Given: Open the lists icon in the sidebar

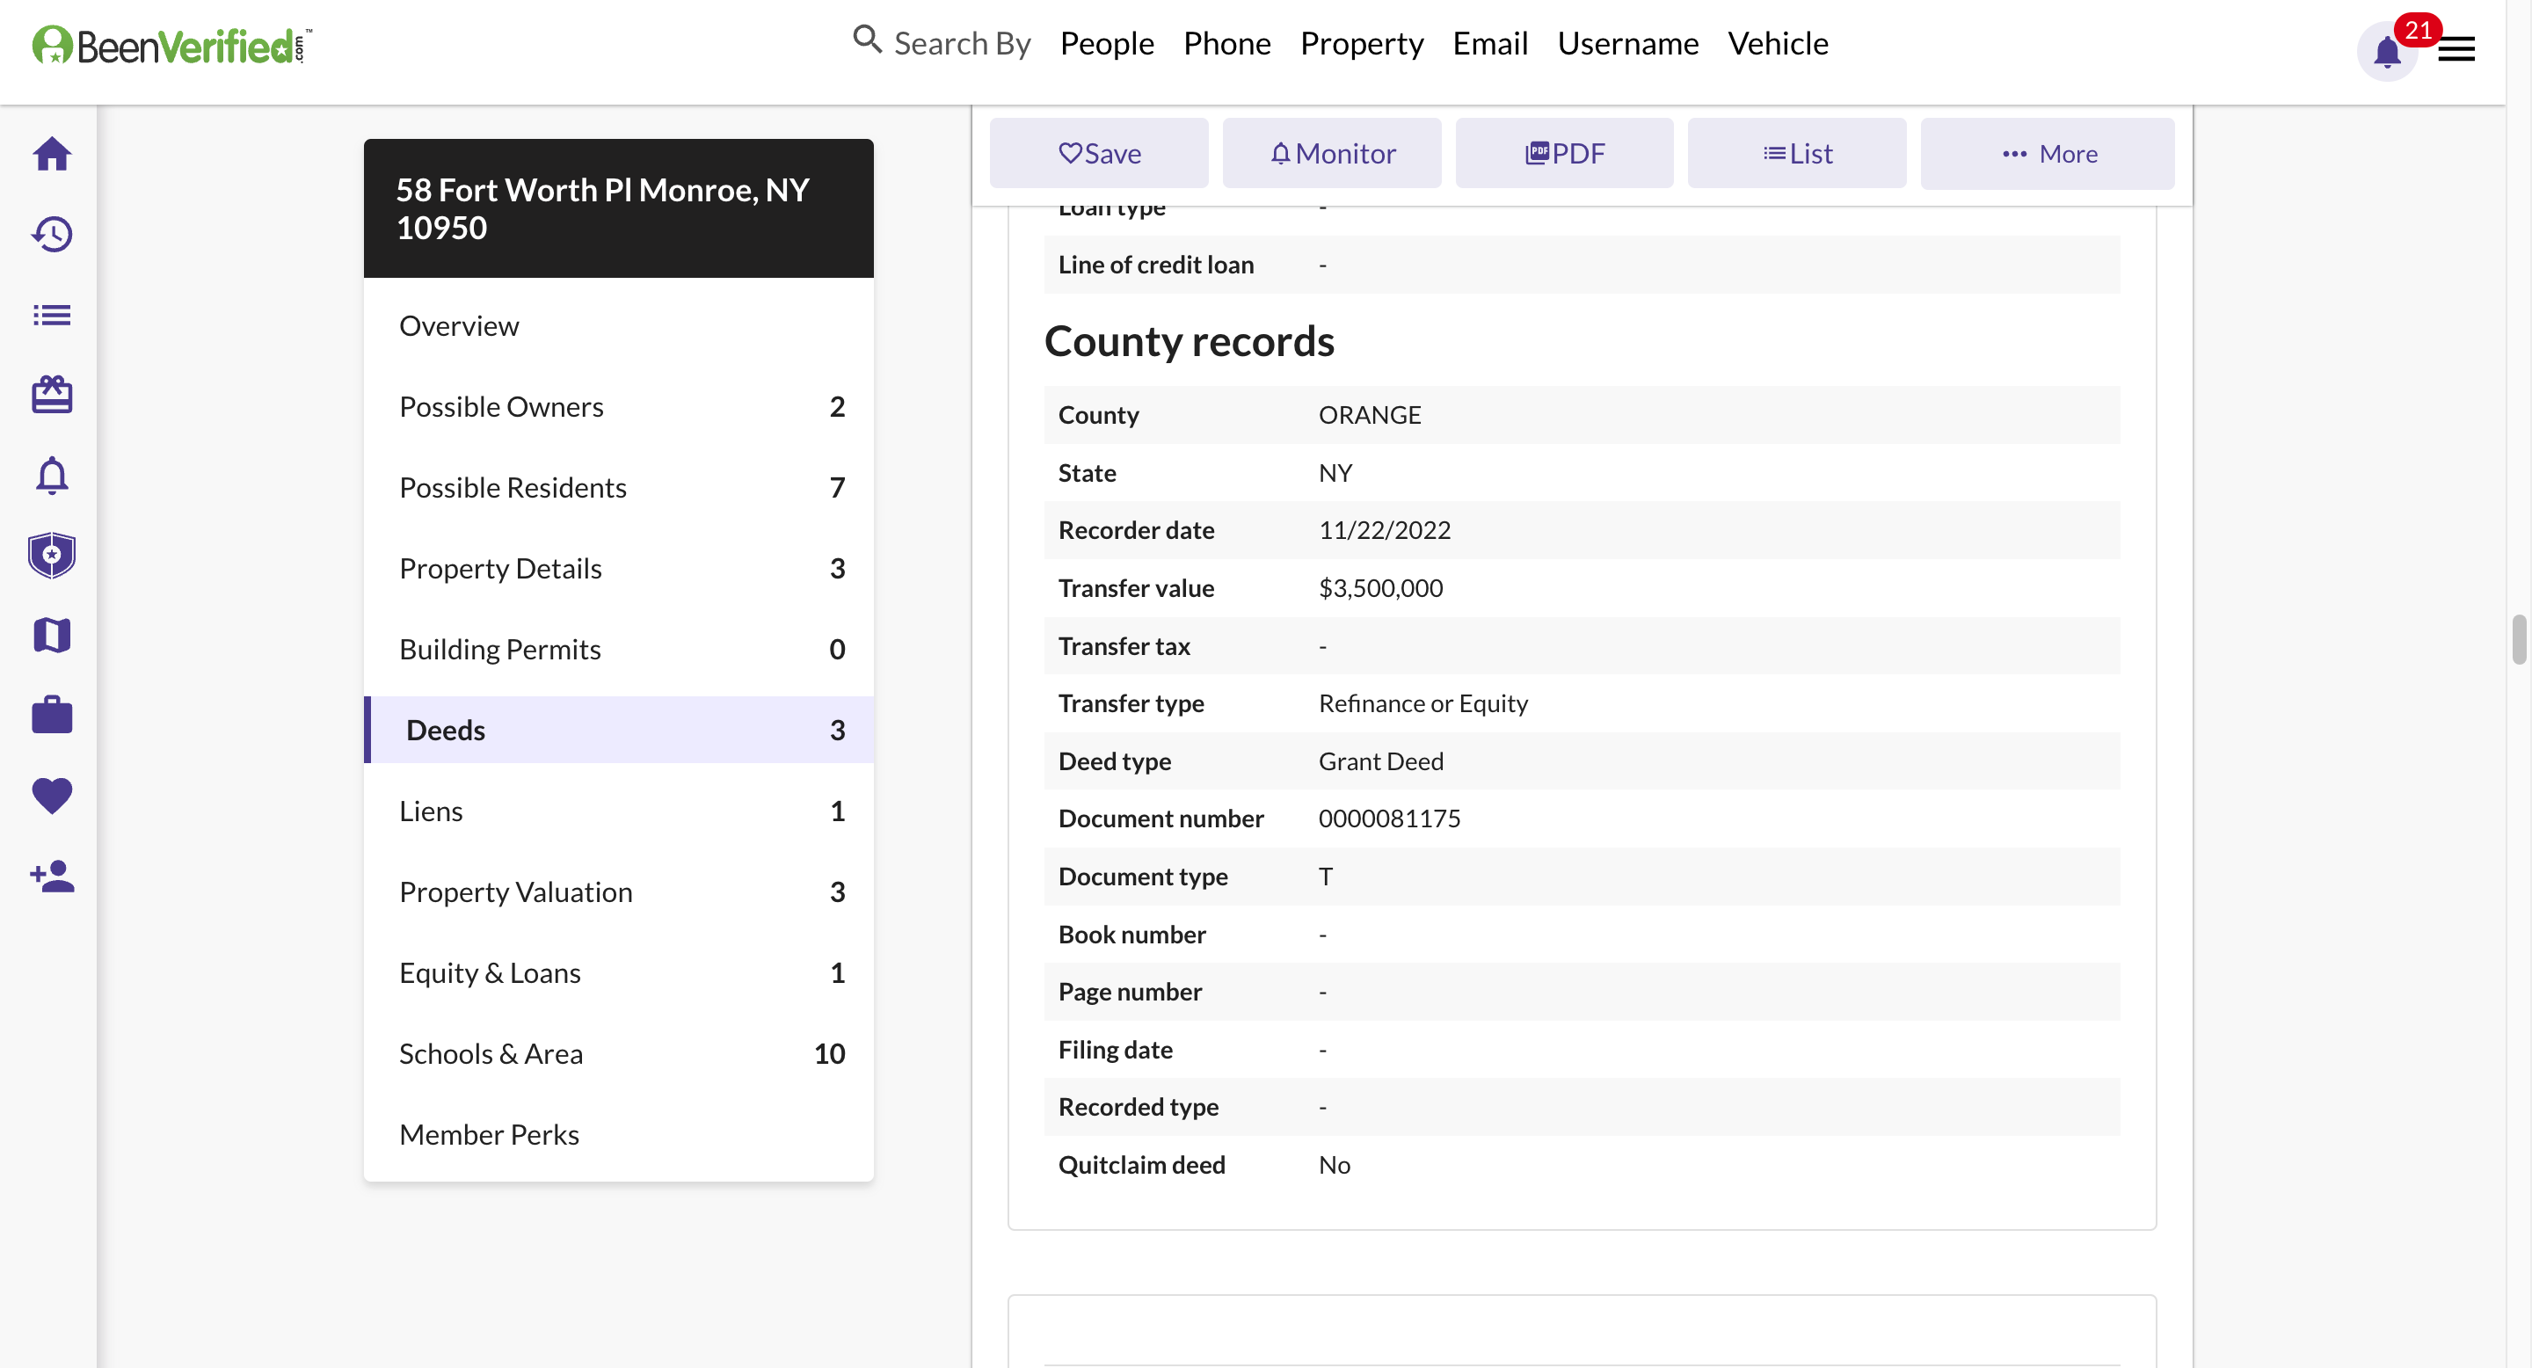Looking at the screenshot, I should (x=51, y=315).
